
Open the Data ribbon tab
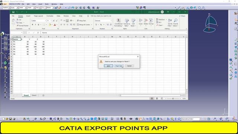[x=58, y=16]
